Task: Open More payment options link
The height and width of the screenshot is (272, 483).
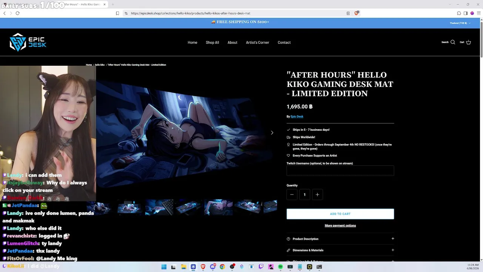Action: 340,226
